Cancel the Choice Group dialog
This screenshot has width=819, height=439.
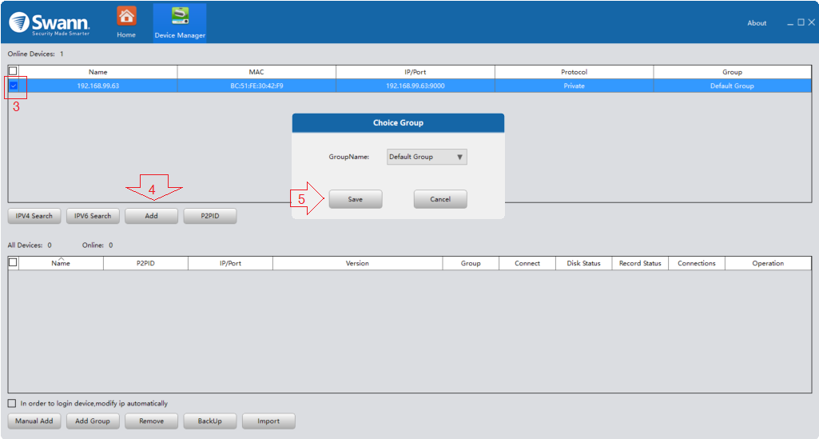point(440,199)
